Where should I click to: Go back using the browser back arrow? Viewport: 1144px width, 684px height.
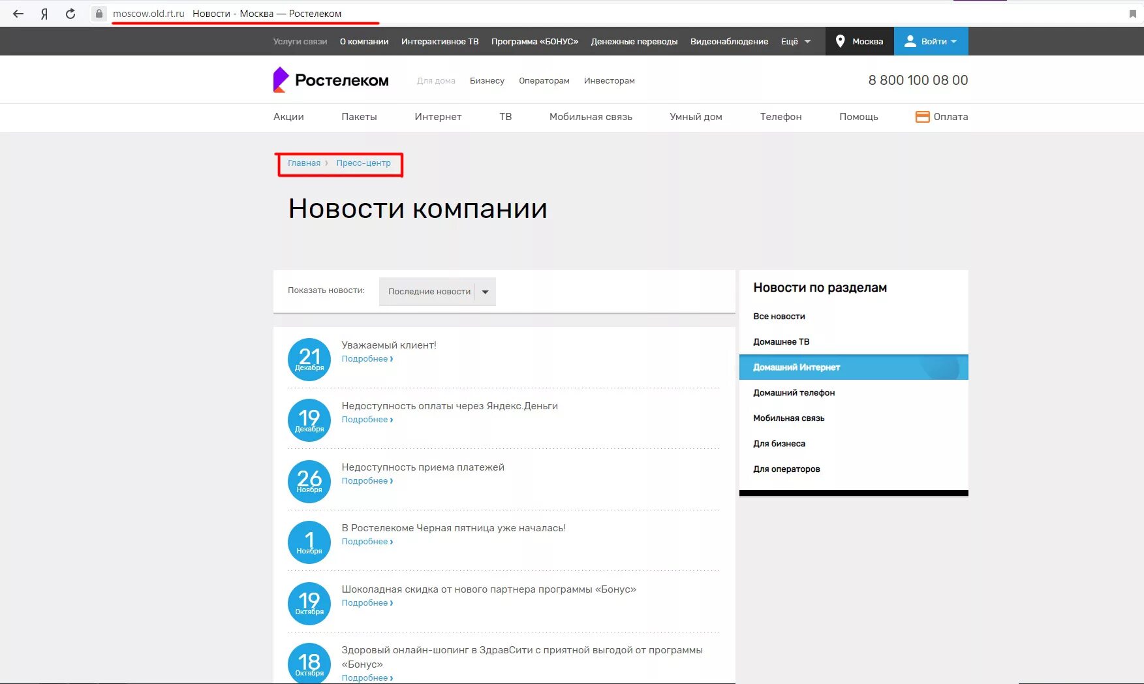pos(18,14)
